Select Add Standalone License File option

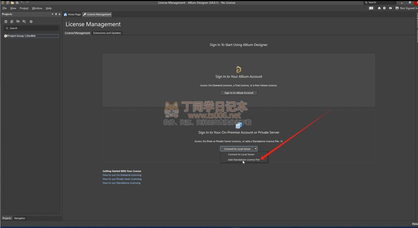244,160
